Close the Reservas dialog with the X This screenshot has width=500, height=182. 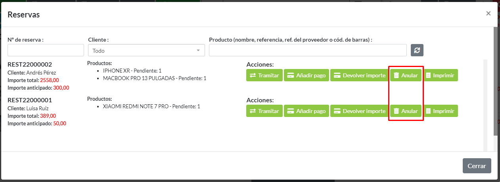pos(488,13)
